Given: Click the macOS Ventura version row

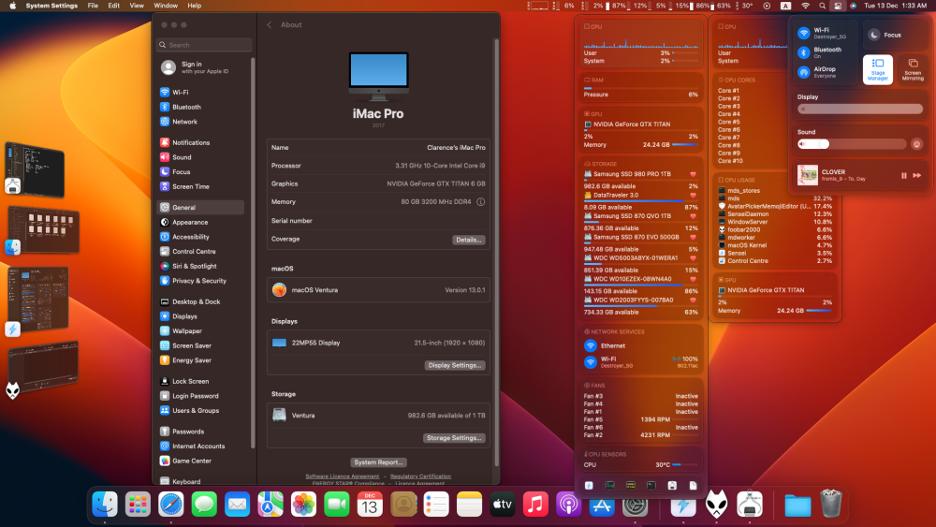Looking at the screenshot, I should [x=378, y=290].
